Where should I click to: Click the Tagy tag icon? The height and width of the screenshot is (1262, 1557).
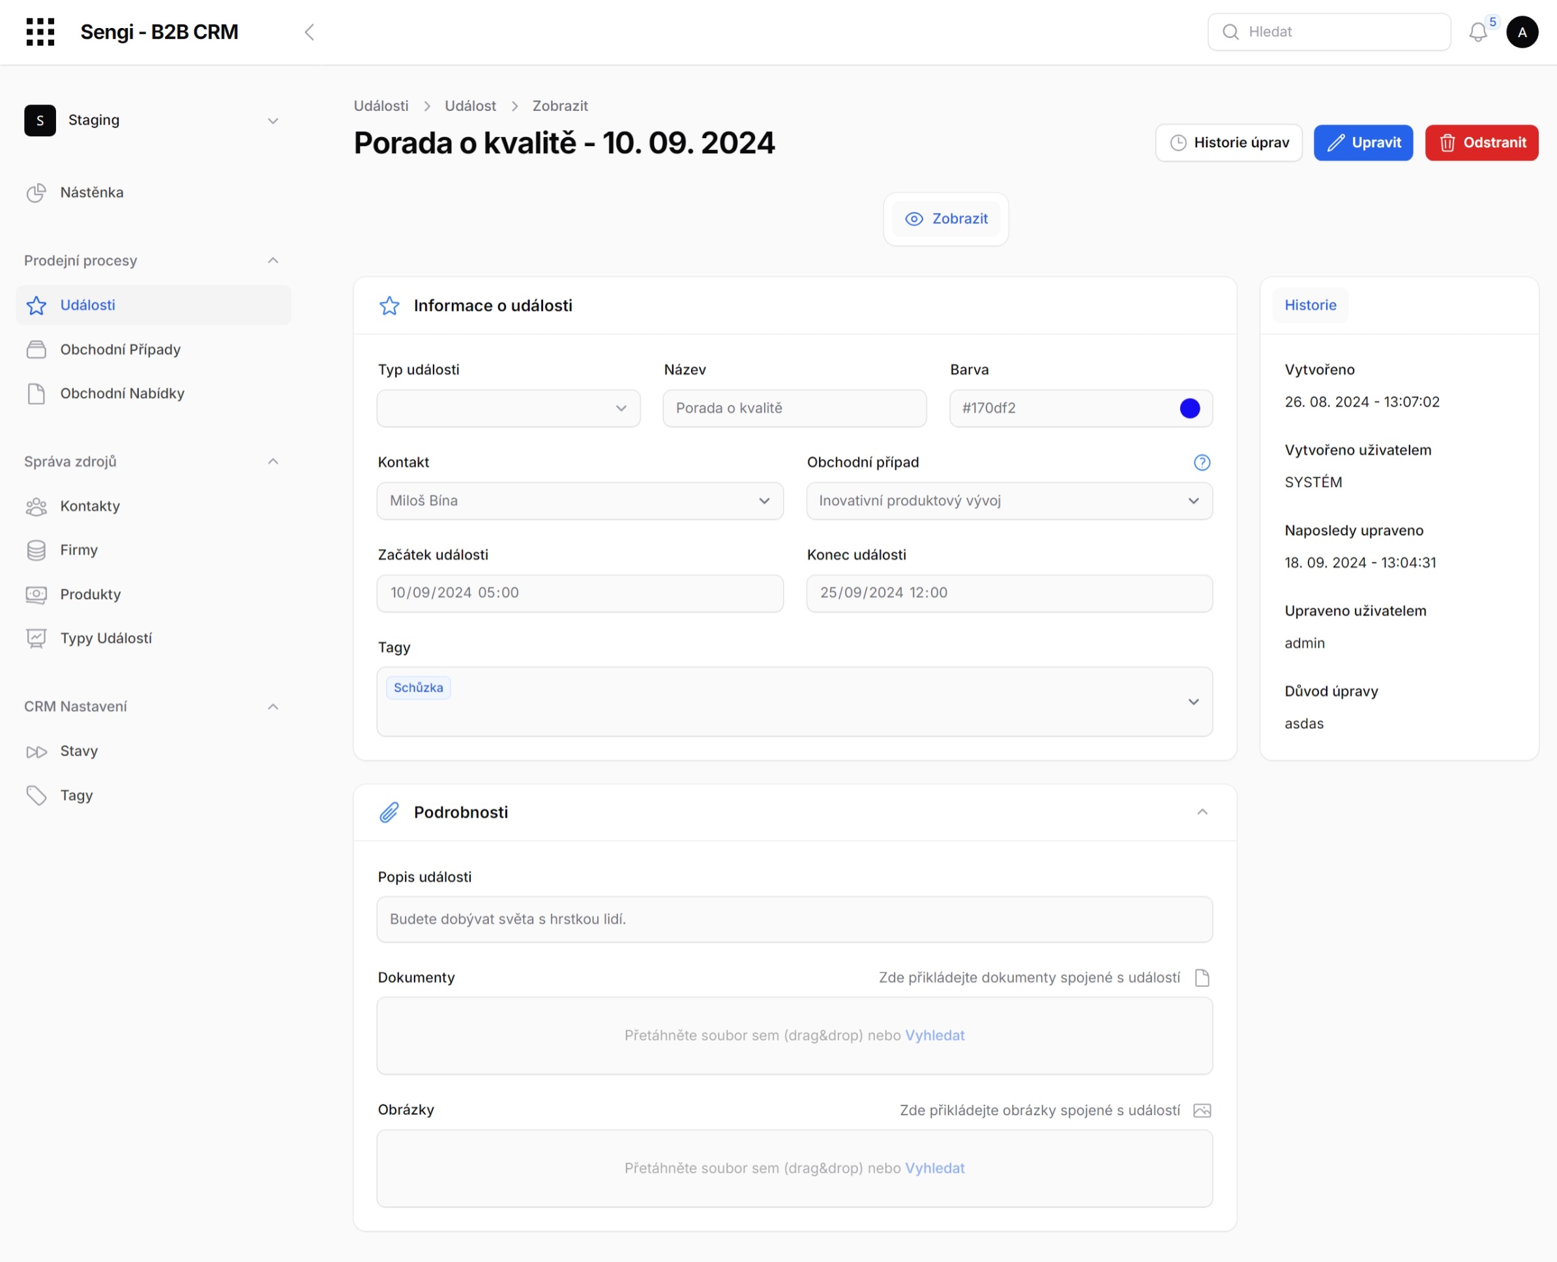(37, 795)
